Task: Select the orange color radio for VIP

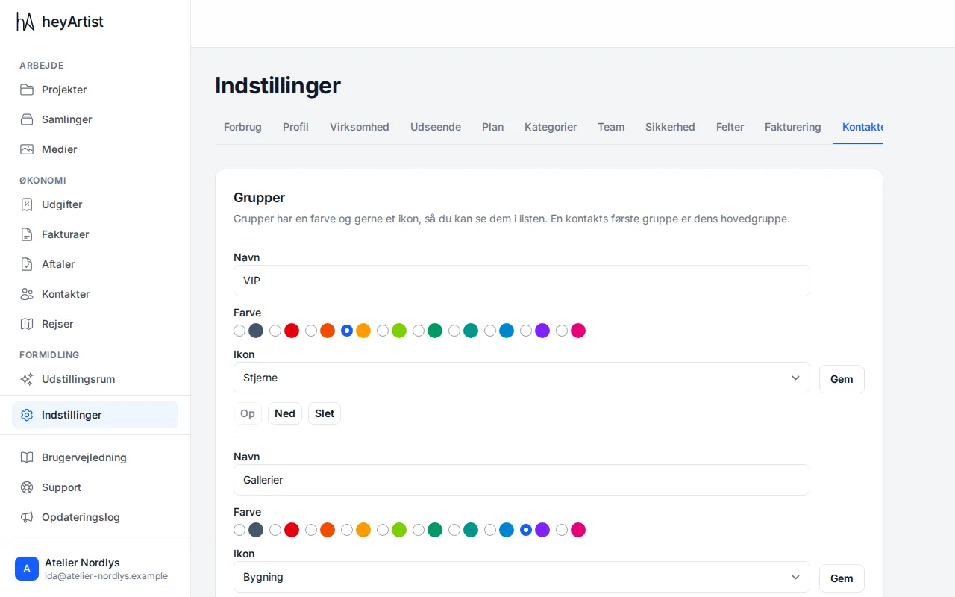Action: point(311,331)
